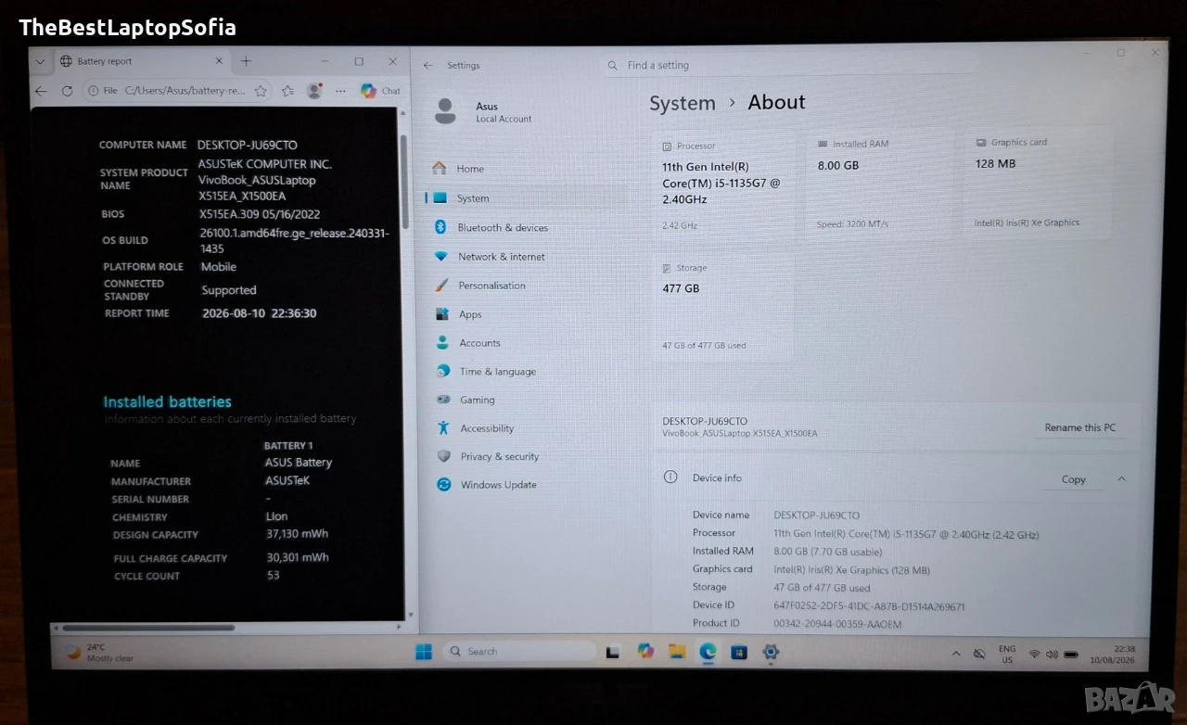
Task: Select the computer name DESKTOP-JU69CTO in report
Action: tap(248, 145)
